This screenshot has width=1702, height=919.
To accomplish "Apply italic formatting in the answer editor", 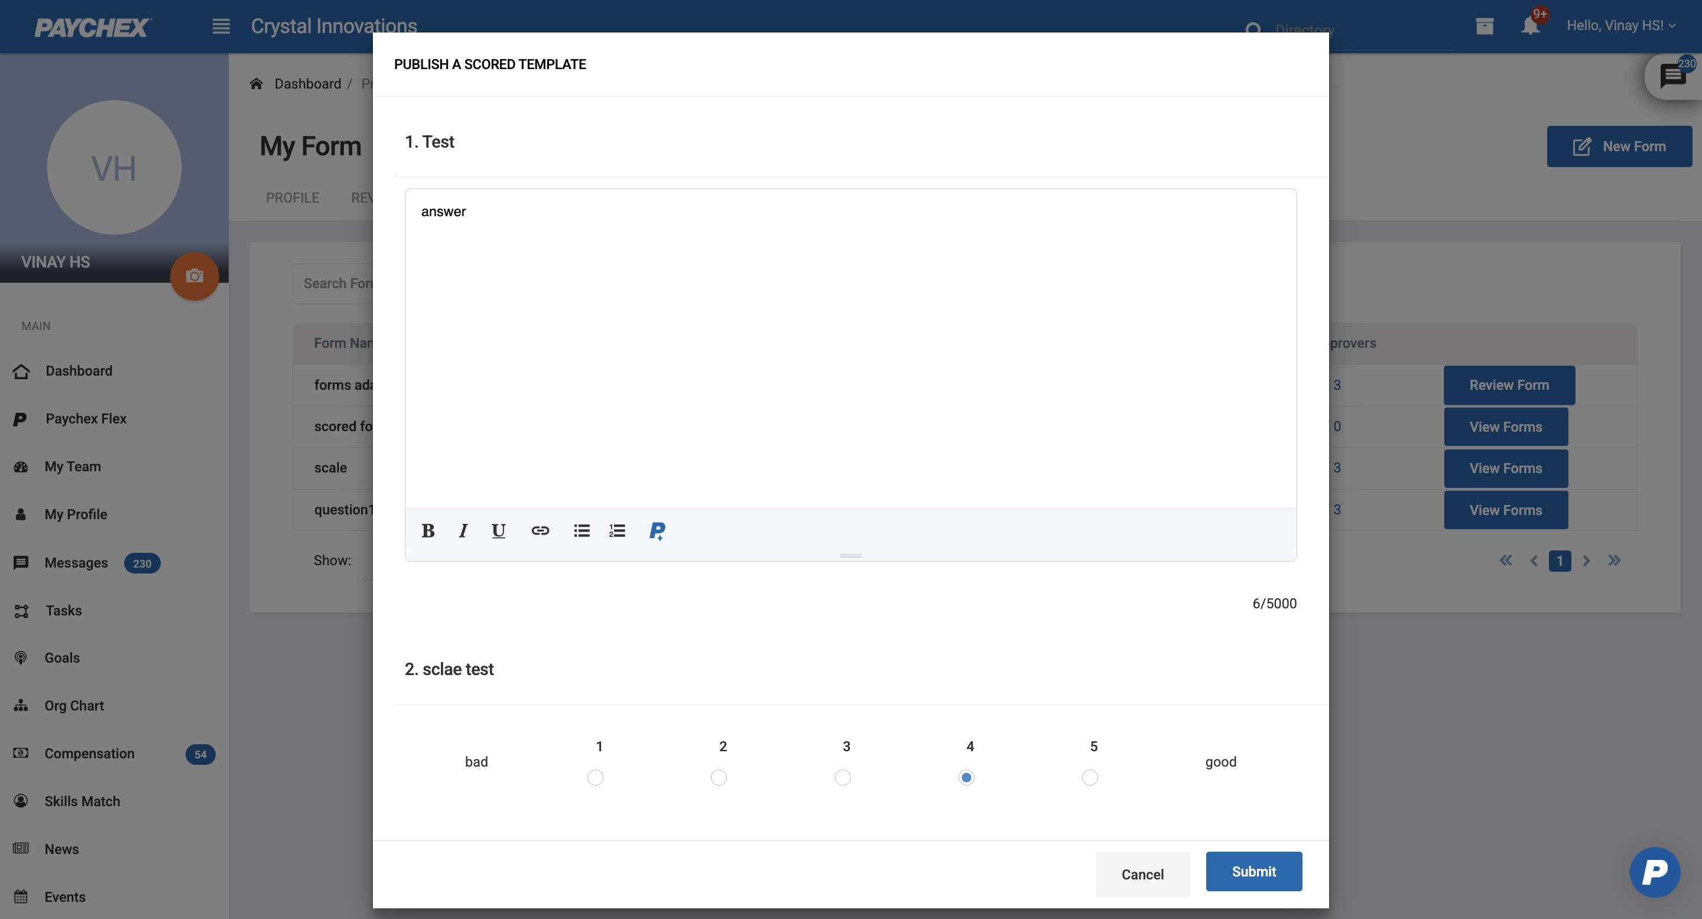I will (x=463, y=531).
